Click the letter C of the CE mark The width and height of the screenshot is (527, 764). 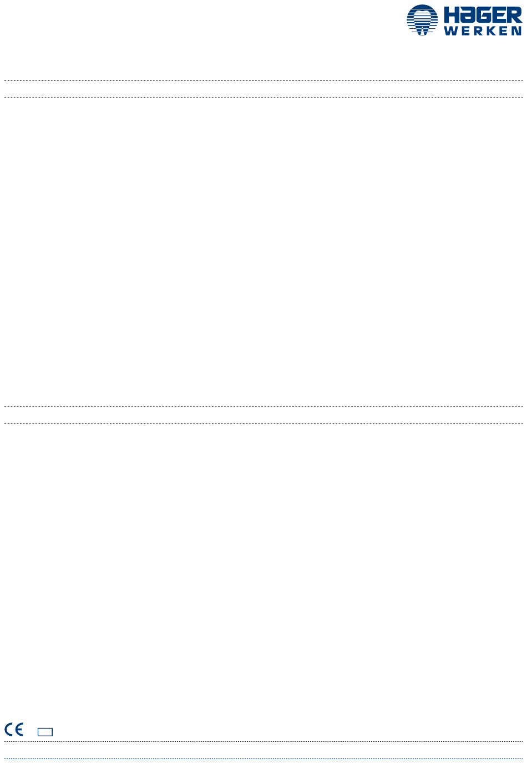9,730
